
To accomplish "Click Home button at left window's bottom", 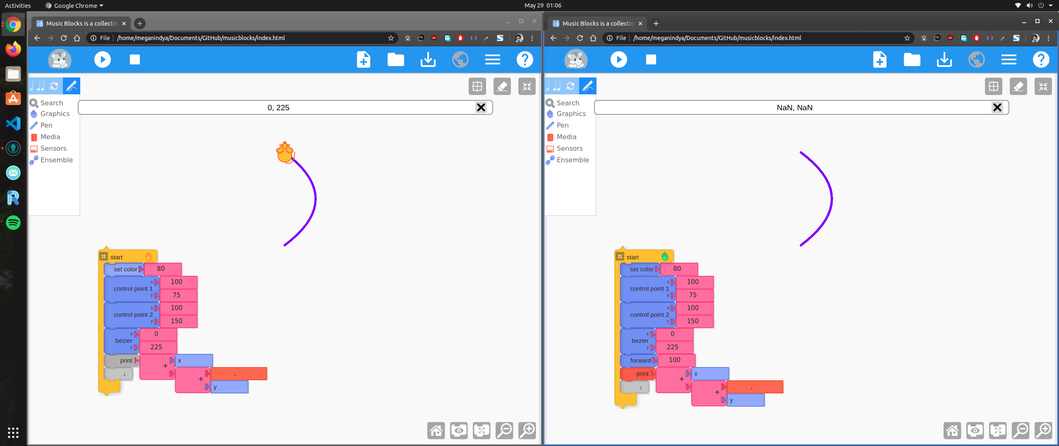I will (436, 431).
